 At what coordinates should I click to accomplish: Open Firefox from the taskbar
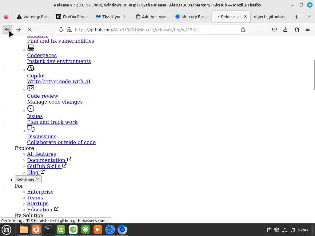coord(36,230)
